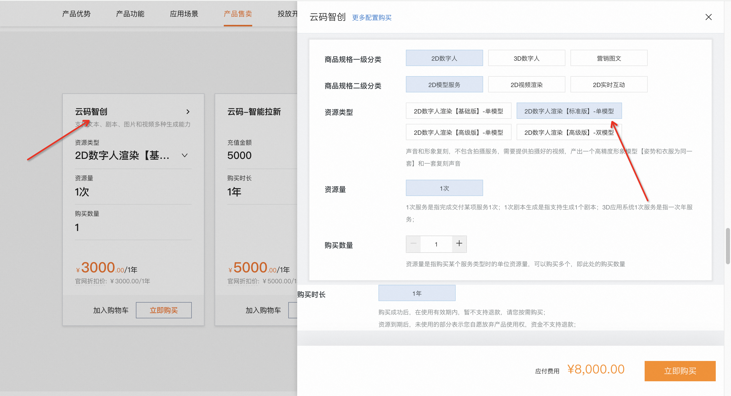The height and width of the screenshot is (396, 731).
Task: Click the orange 立即购买 button in panel
Action: tap(680, 371)
